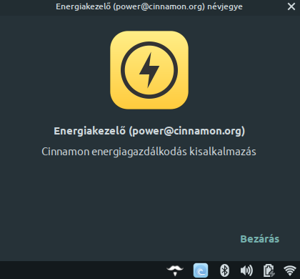Click the Bezárás button
Screen dimensions: 300x279
click(x=259, y=239)
